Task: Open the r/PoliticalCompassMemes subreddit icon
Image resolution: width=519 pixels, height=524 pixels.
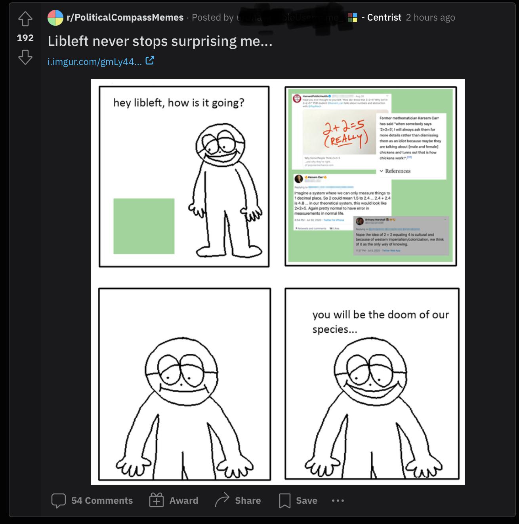Action: click(55, 17)
